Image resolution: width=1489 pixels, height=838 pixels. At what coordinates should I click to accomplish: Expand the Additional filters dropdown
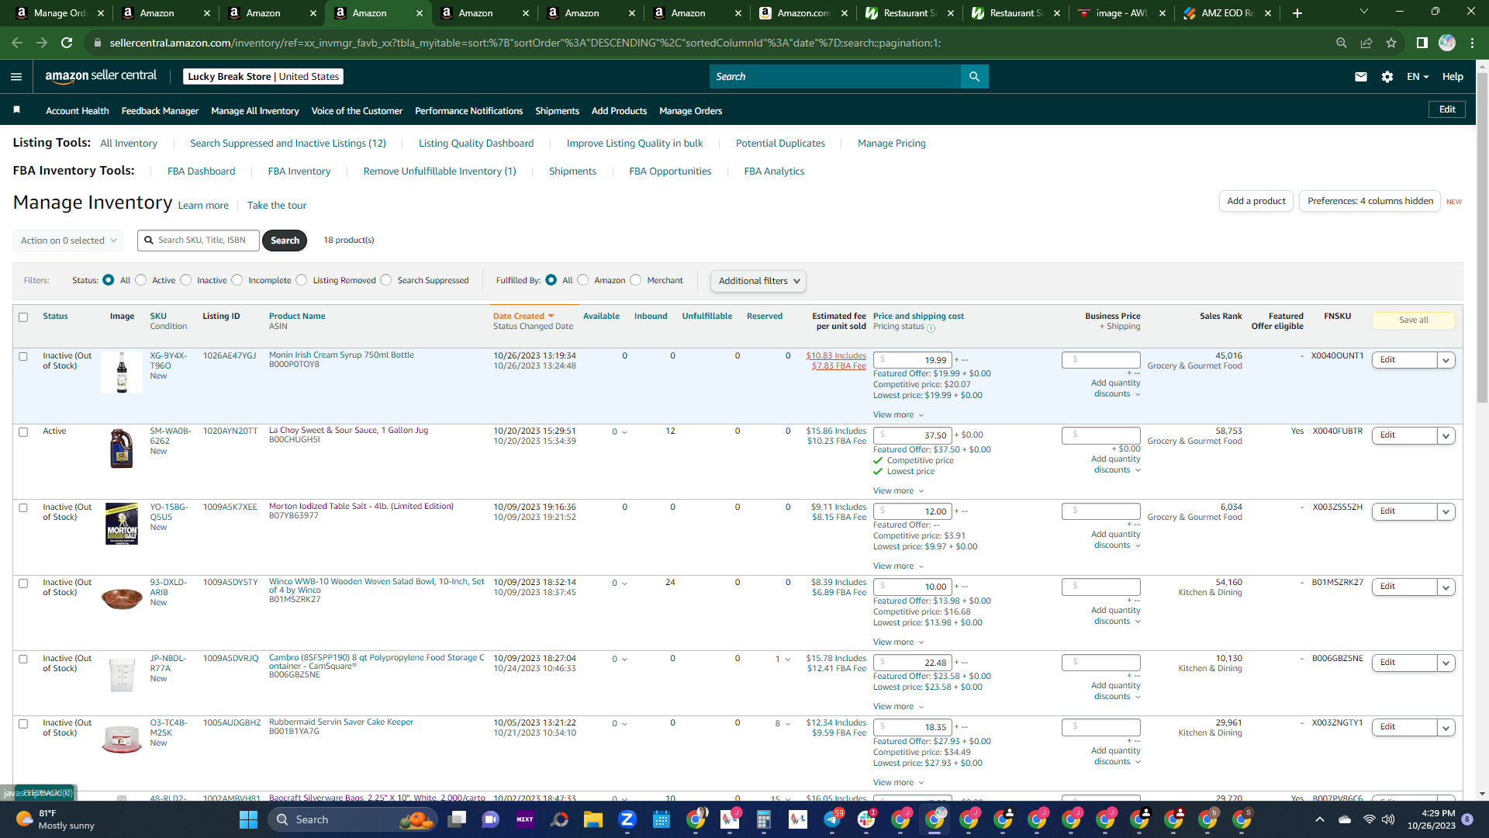(758, 281)
